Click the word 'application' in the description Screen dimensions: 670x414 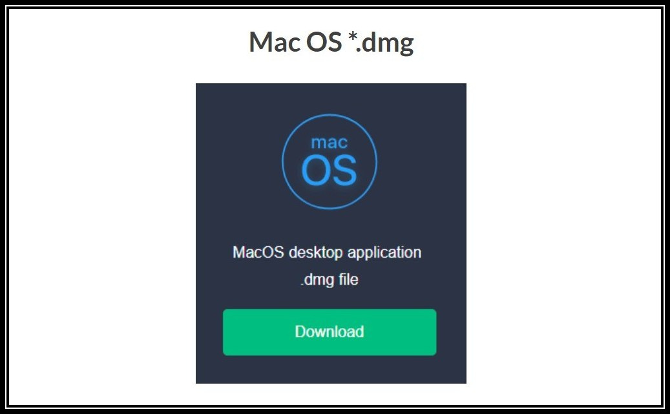click(x=384, y=253)
